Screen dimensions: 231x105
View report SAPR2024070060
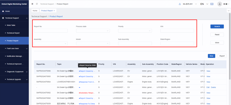tap(208, 98)
